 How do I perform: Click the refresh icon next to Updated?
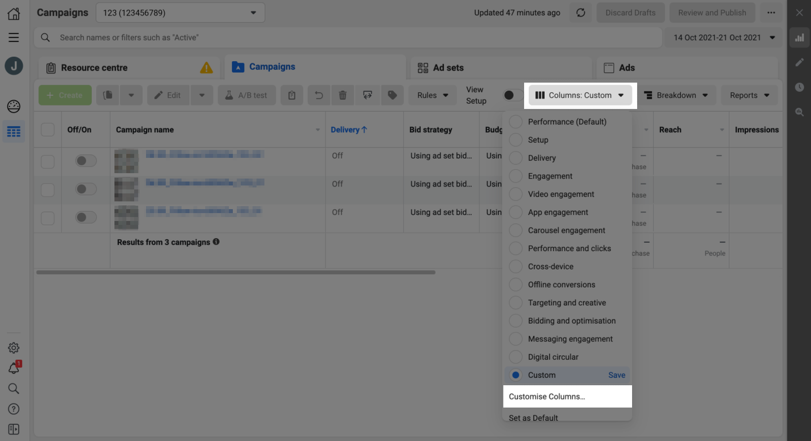(x=580, y=13)
